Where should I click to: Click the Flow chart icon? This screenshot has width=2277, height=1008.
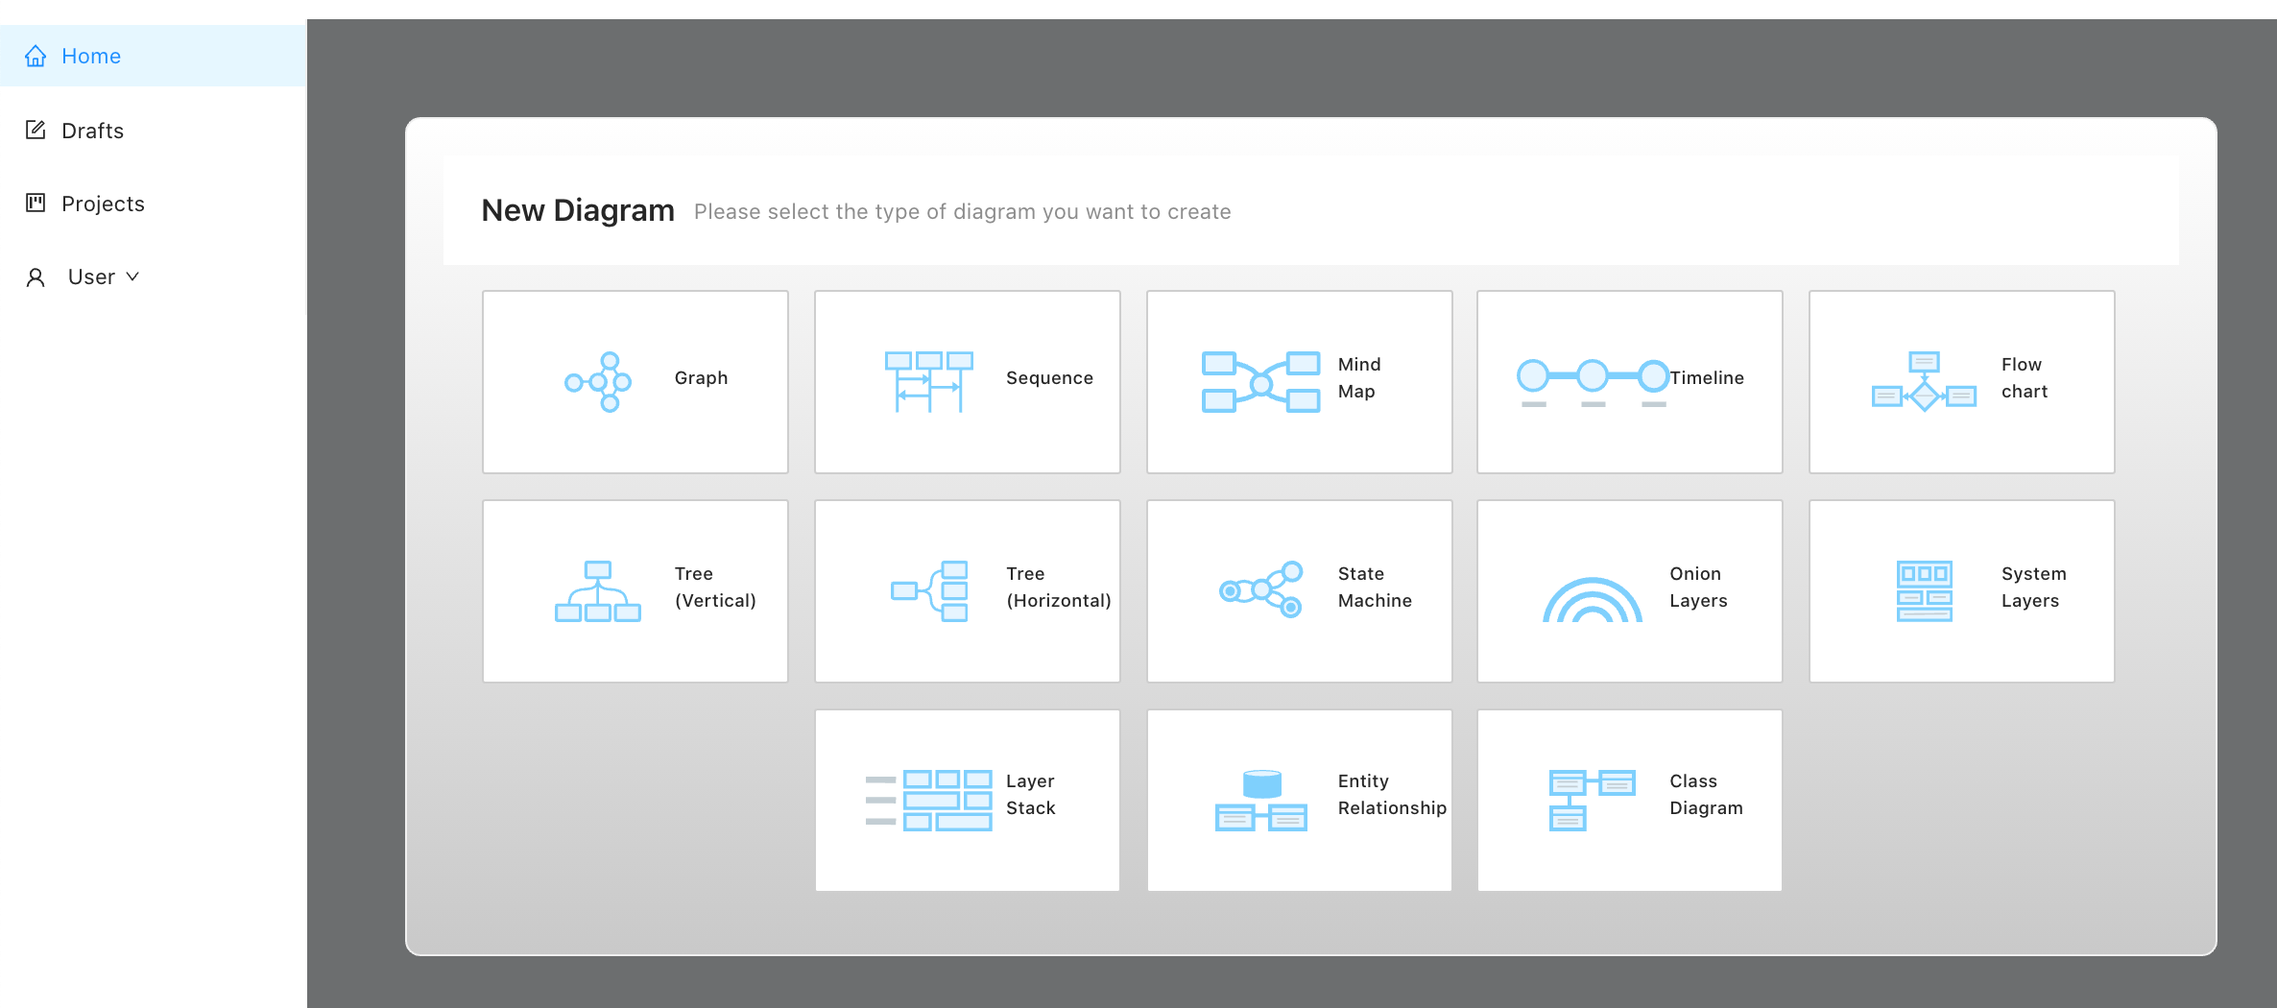click(1924, 382)
